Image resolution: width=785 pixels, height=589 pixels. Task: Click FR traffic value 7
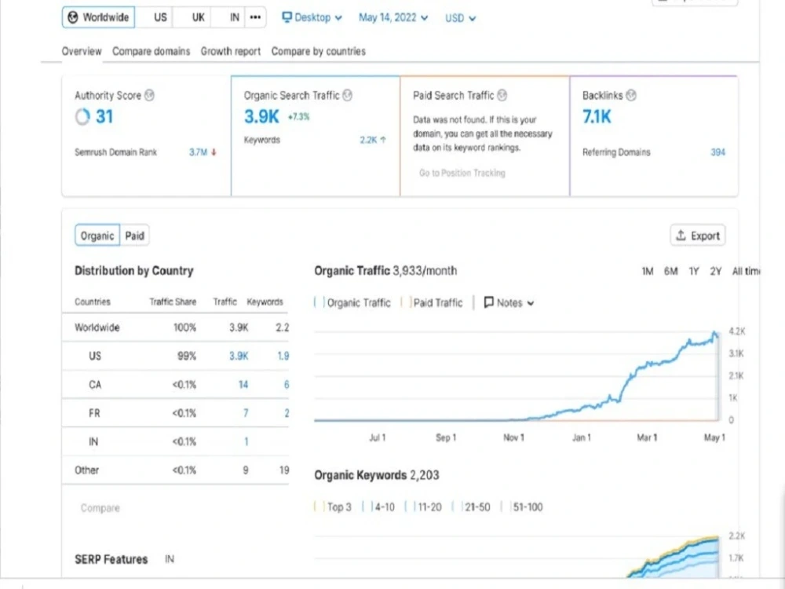[246, 413]
